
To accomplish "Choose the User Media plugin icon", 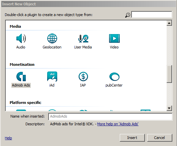I will pos(83,38).
